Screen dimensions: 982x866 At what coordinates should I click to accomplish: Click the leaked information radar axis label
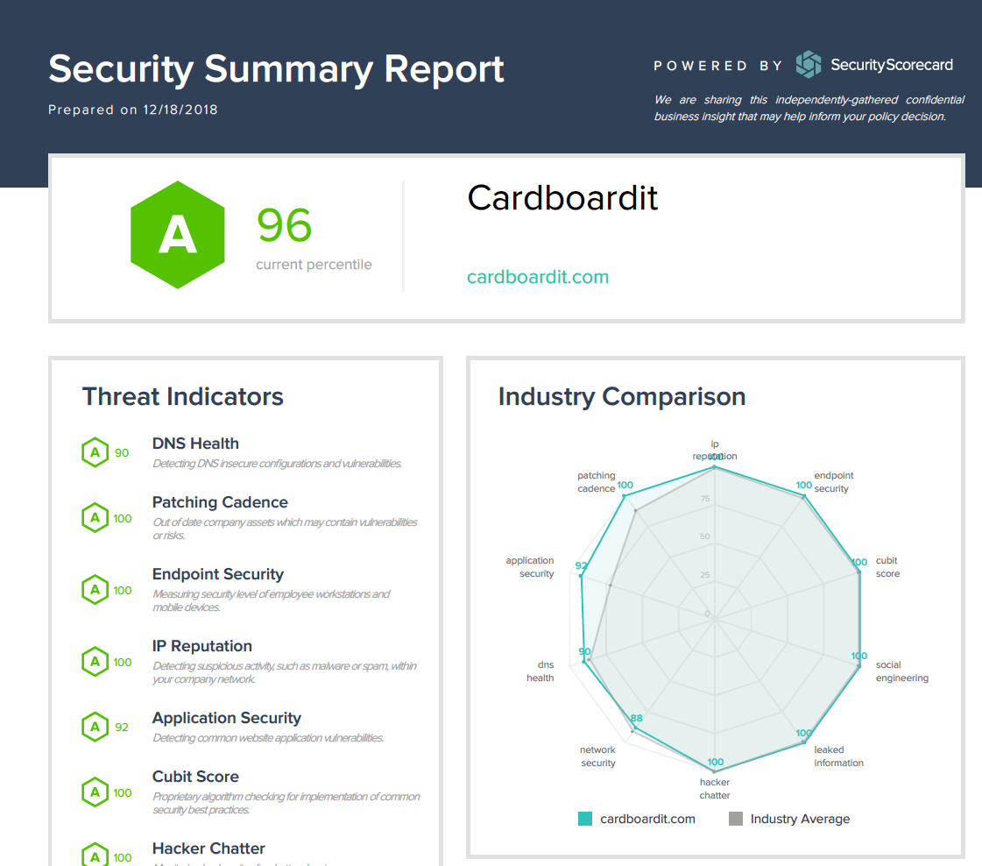838,756
